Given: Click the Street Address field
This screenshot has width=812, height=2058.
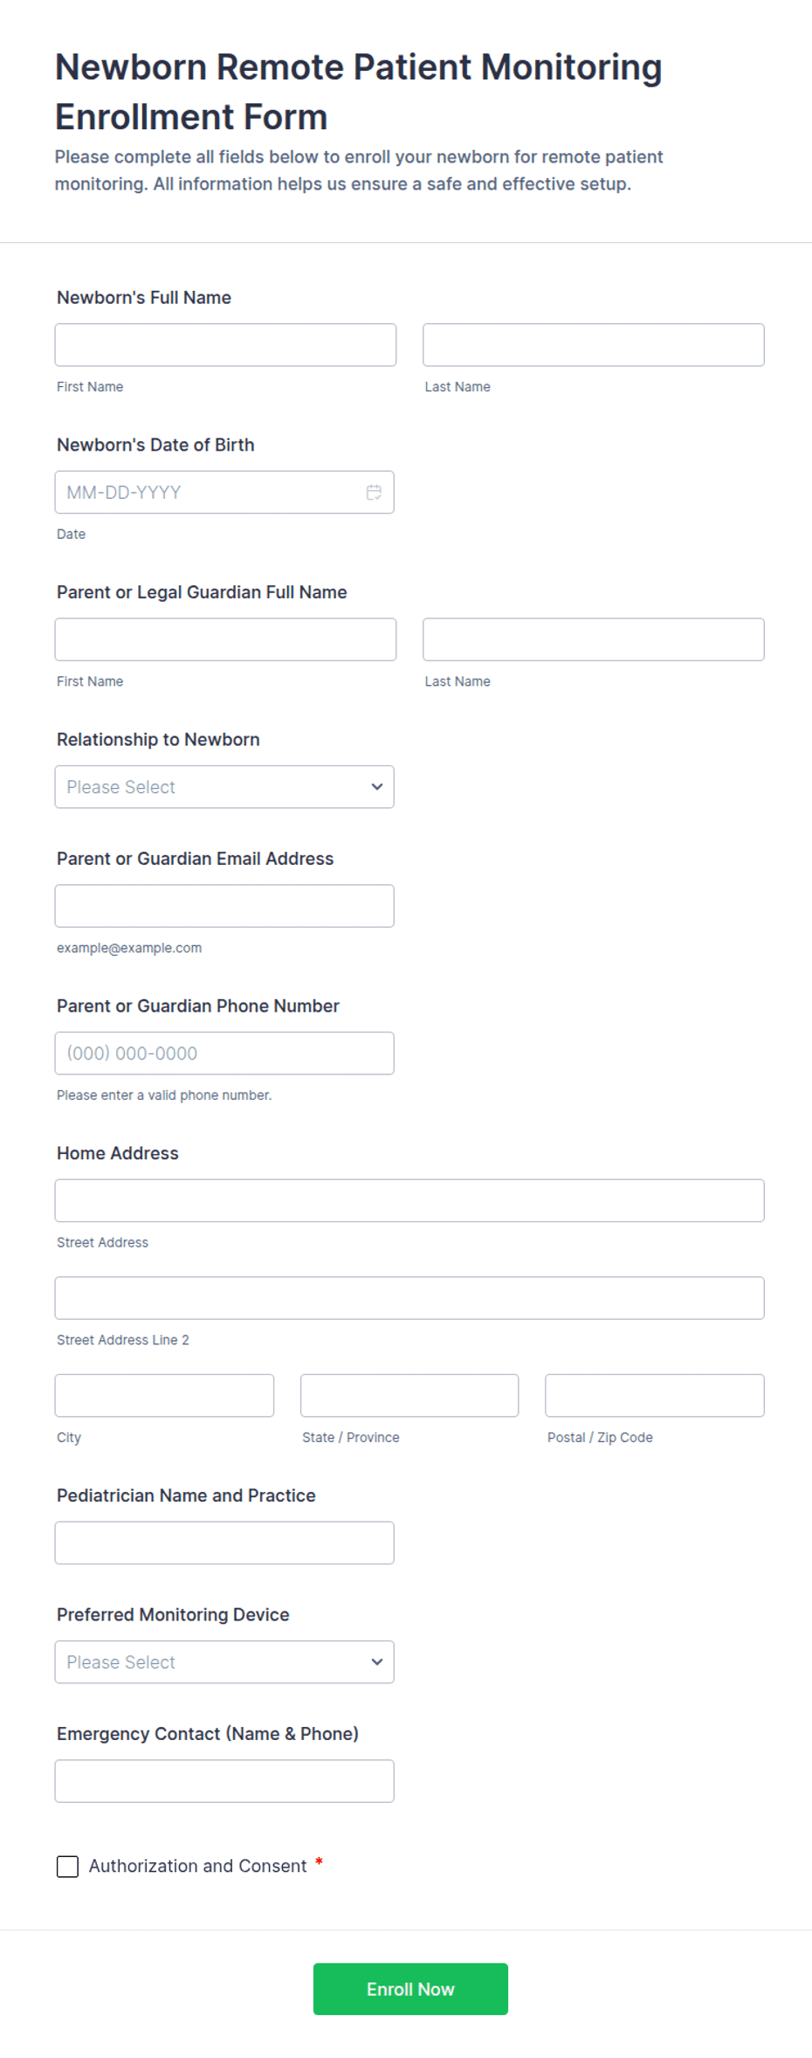Looking at the screenshot, I should point(409,1201).
